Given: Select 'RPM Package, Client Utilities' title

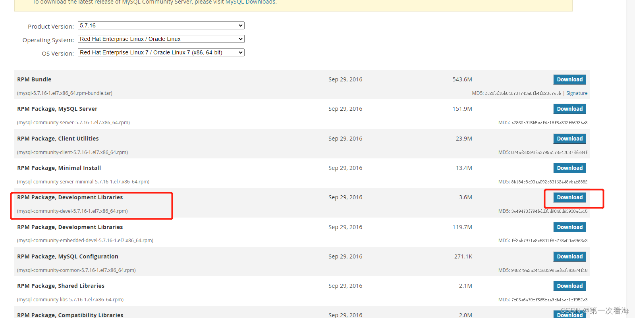Looking at the screenshot, I should (58, 139).
